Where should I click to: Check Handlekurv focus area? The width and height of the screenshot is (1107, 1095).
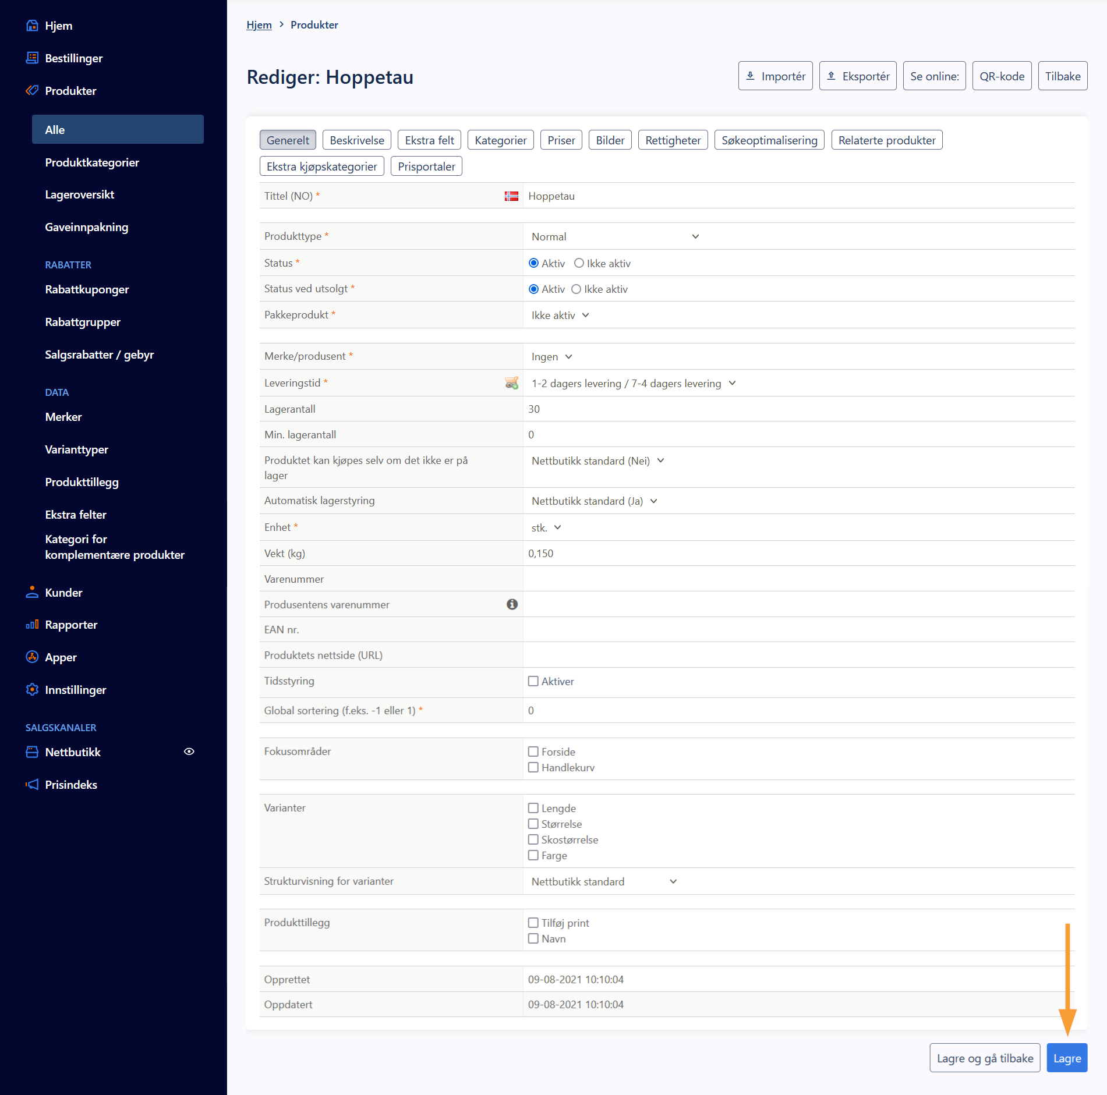click(x=533, y=767)
